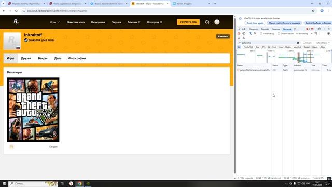Click the DevTools inspect element icon
This screenshot has width=332, height=187.
[239, 29]
